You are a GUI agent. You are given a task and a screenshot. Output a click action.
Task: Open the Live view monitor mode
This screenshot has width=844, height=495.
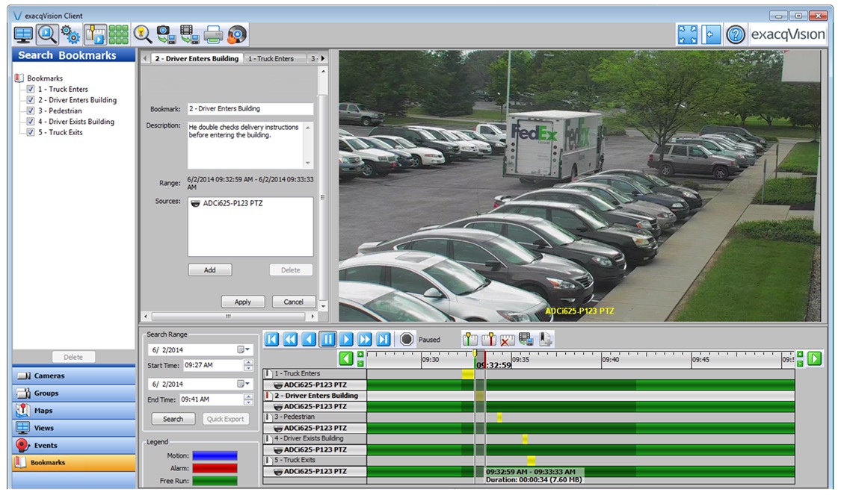point(23,35)
